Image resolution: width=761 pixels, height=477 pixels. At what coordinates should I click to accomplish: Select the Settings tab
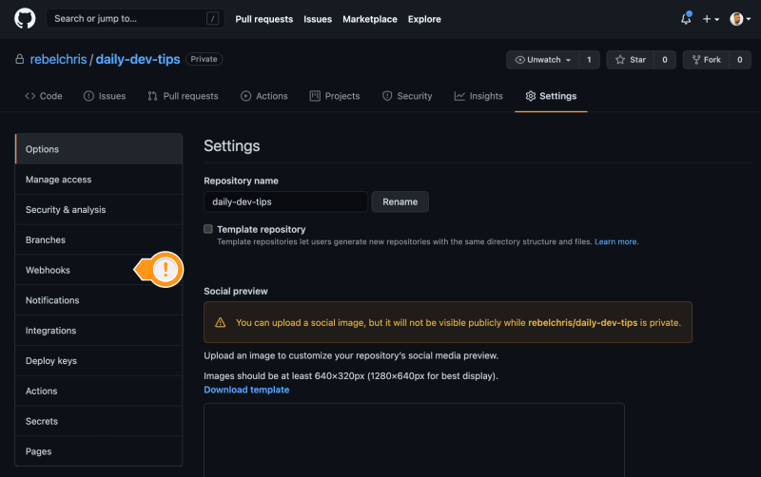point(551,96)
